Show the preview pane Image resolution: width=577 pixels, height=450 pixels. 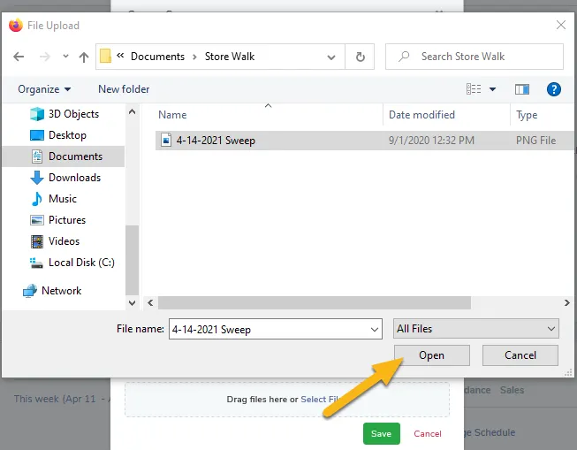click(x=522, y=89)
